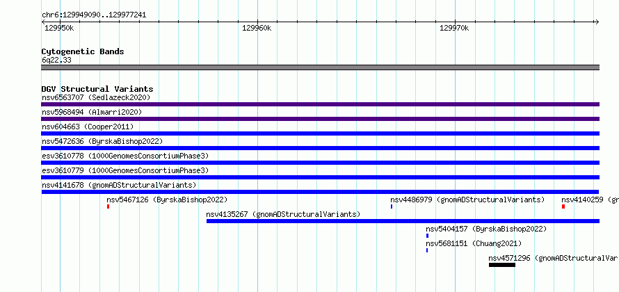Click the long blue bar under nsv4135267

tap(403, 221)
